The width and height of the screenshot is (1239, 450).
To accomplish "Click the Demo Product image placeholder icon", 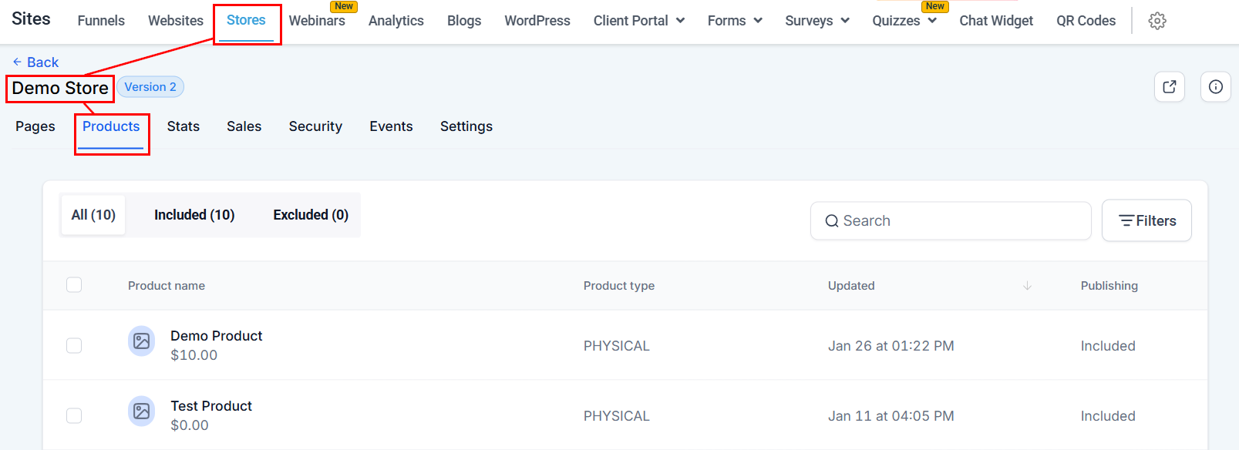I will (141, 341).
